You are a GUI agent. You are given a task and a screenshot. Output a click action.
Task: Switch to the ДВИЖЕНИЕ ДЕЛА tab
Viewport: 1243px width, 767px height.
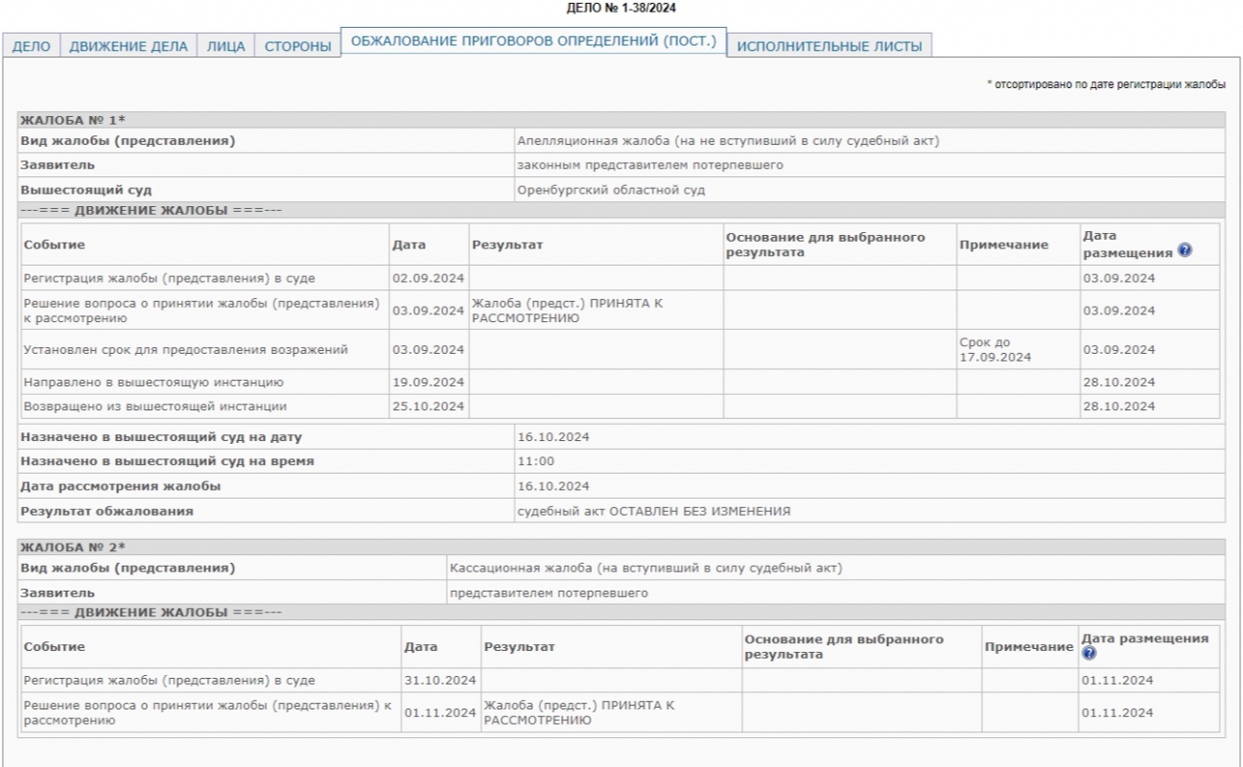tap(129, 46)
